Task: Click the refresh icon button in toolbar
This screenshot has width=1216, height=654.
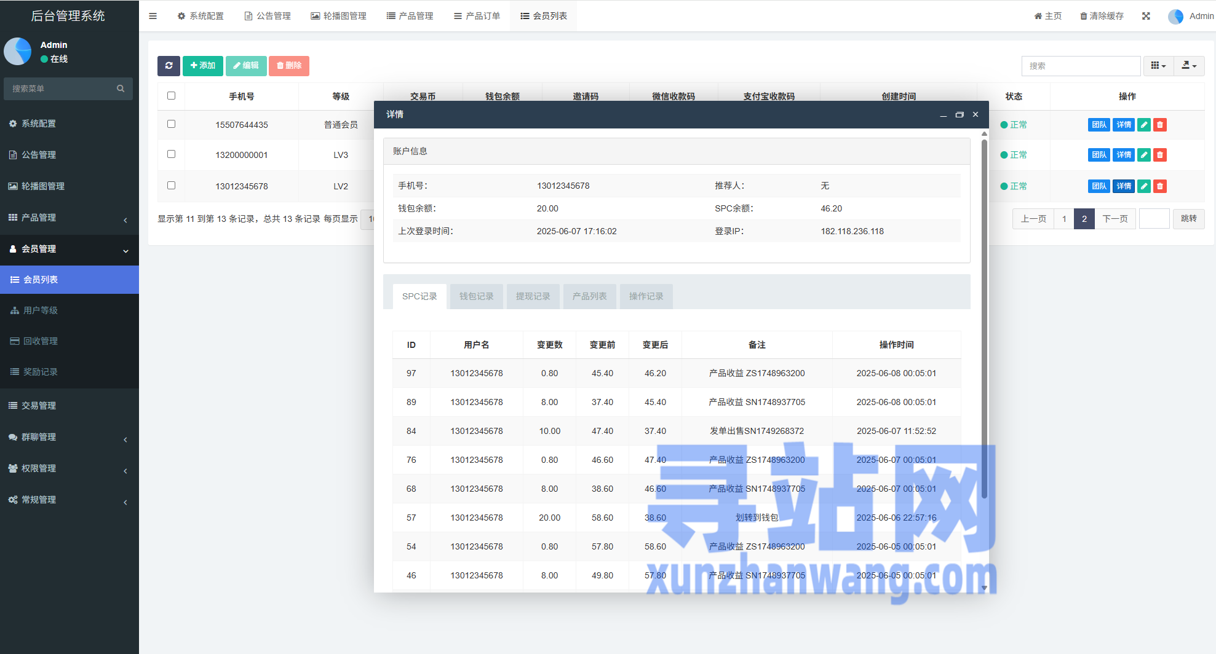Action: (169, 66)
